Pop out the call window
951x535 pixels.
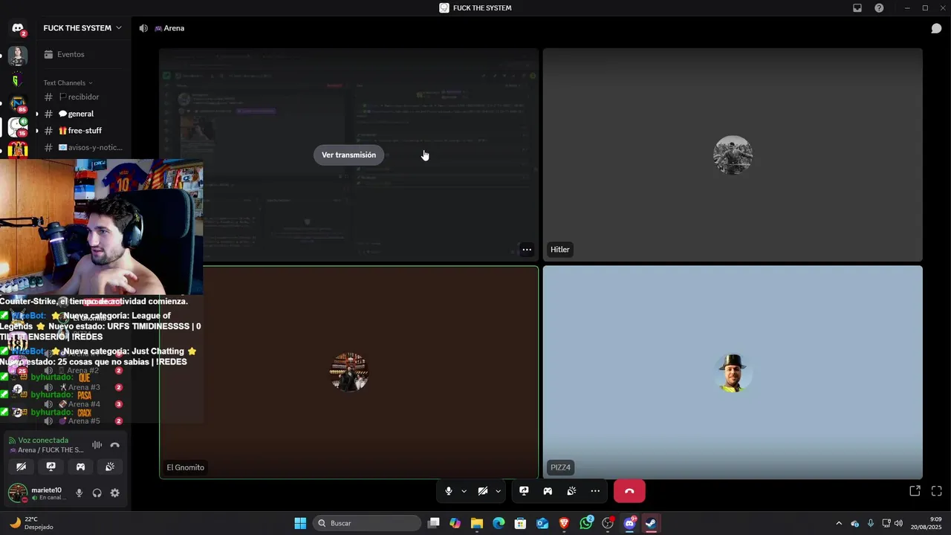(x=915, y=491)
